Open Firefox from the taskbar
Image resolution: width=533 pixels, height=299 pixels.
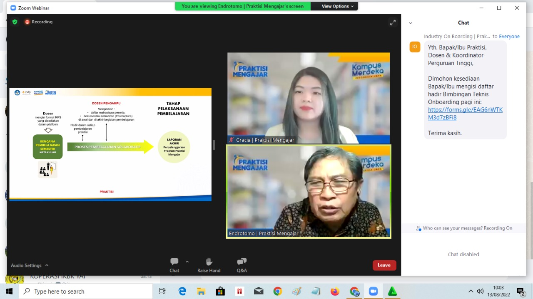tap(335, 292)
